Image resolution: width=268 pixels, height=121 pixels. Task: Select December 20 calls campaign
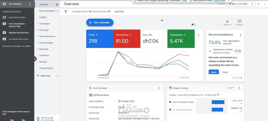pyautogui.click(x=17, y=18)
